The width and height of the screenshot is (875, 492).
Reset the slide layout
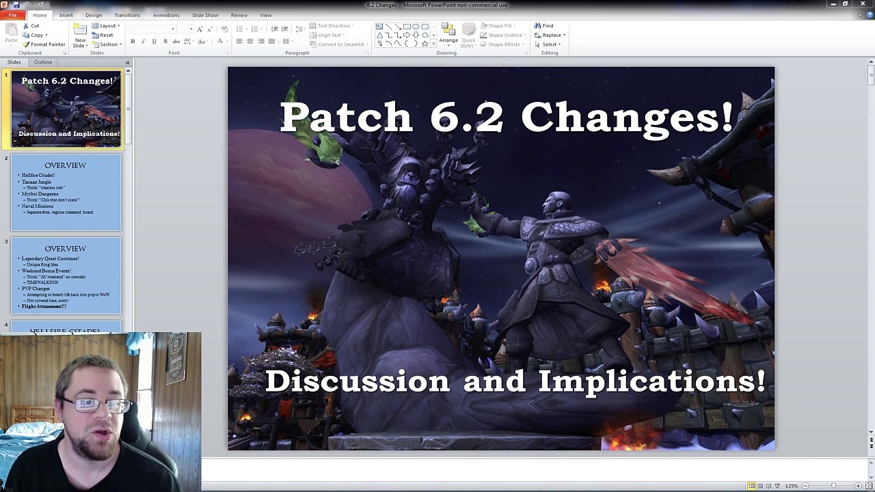(103, 35)
